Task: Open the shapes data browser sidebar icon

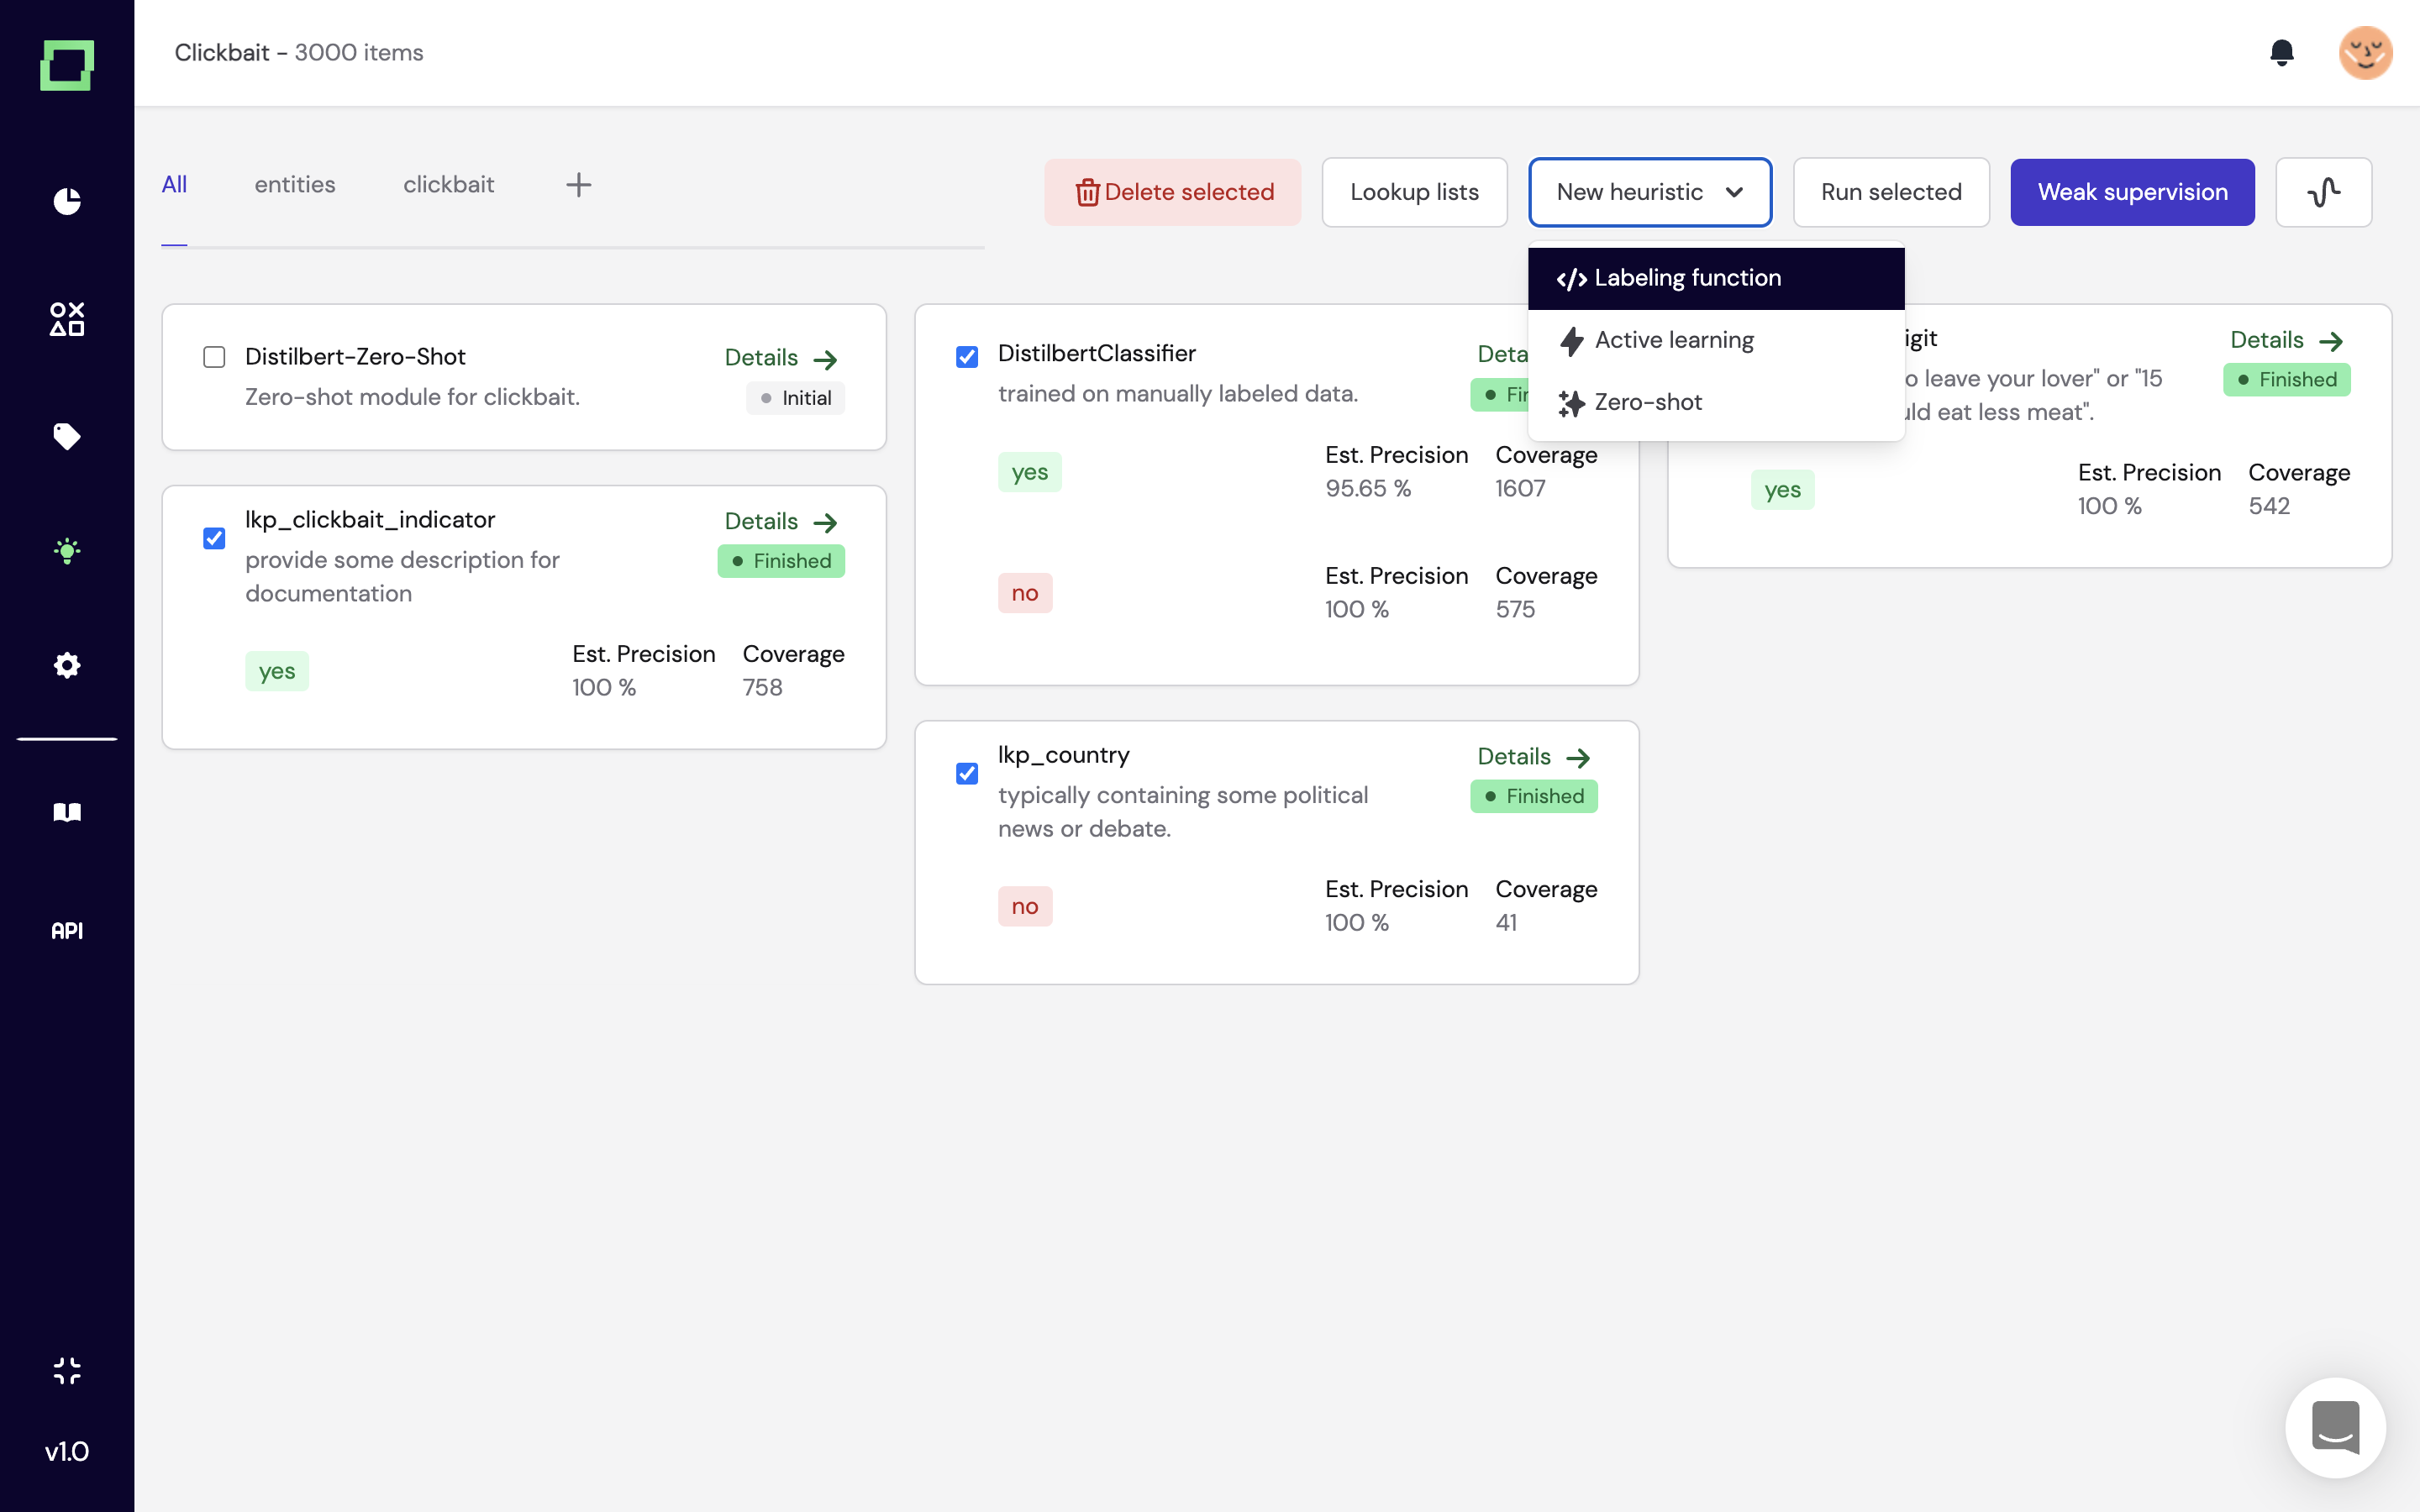Action: (x=67, y=319)
